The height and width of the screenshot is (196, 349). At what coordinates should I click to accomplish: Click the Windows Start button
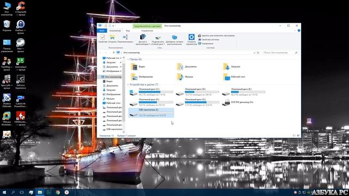4,192
